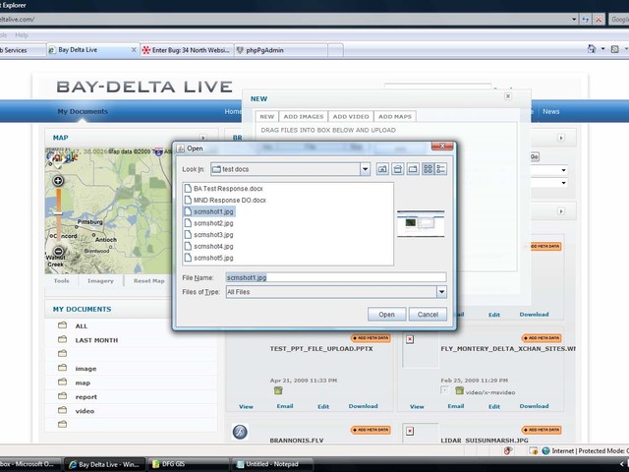The width and height of the screenshot is (629, 472).
Task: Open ALL folder in My Documents
Action: pos(81,325)
